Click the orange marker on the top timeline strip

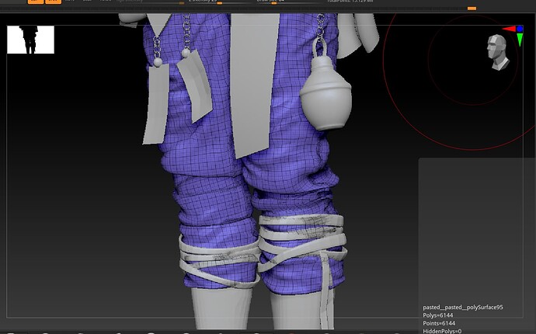(x=472, y=9)
